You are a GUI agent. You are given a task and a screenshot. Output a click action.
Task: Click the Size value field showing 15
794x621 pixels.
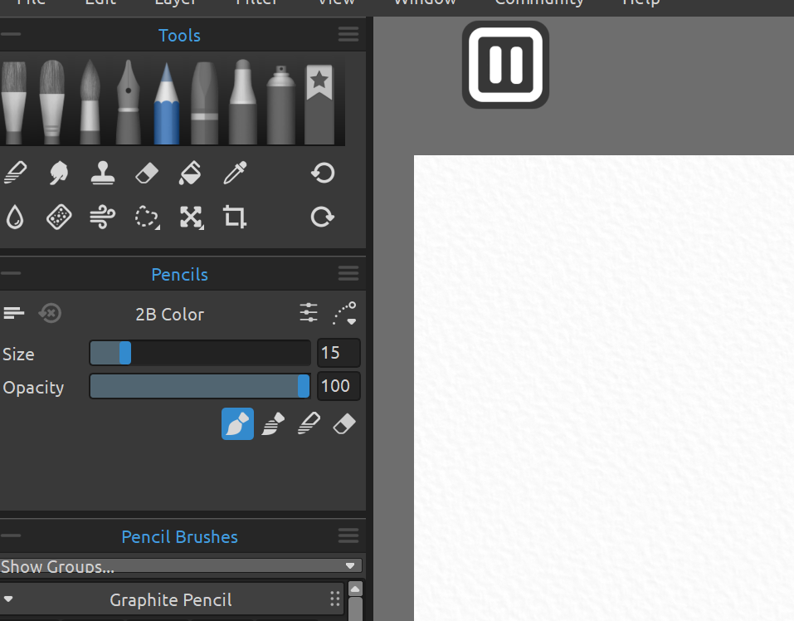(339, 353)
